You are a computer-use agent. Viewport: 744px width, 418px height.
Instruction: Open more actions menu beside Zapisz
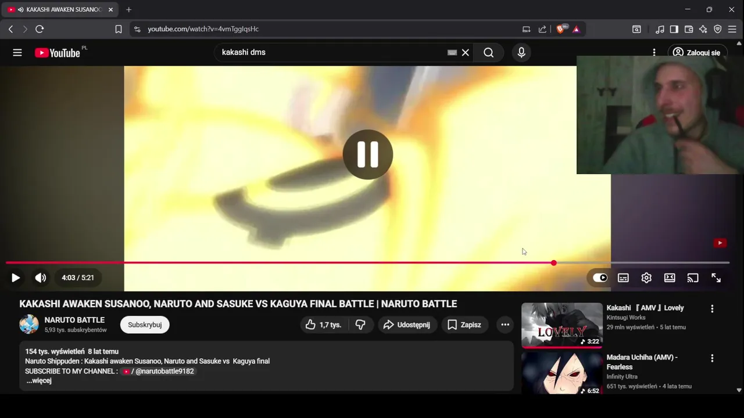click(x=505, y=325)
